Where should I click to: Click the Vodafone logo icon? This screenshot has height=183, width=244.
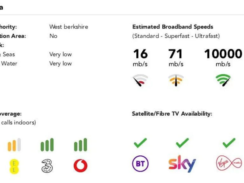click(x=80, y=166)
